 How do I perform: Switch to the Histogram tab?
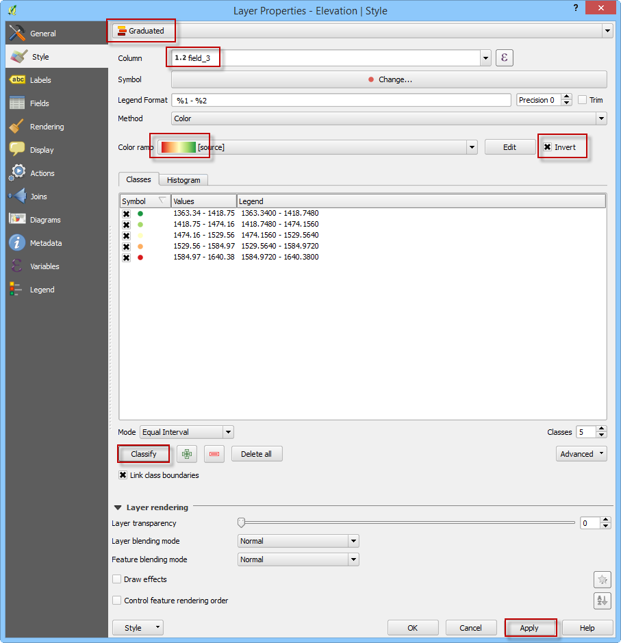(x=183, y=180)
